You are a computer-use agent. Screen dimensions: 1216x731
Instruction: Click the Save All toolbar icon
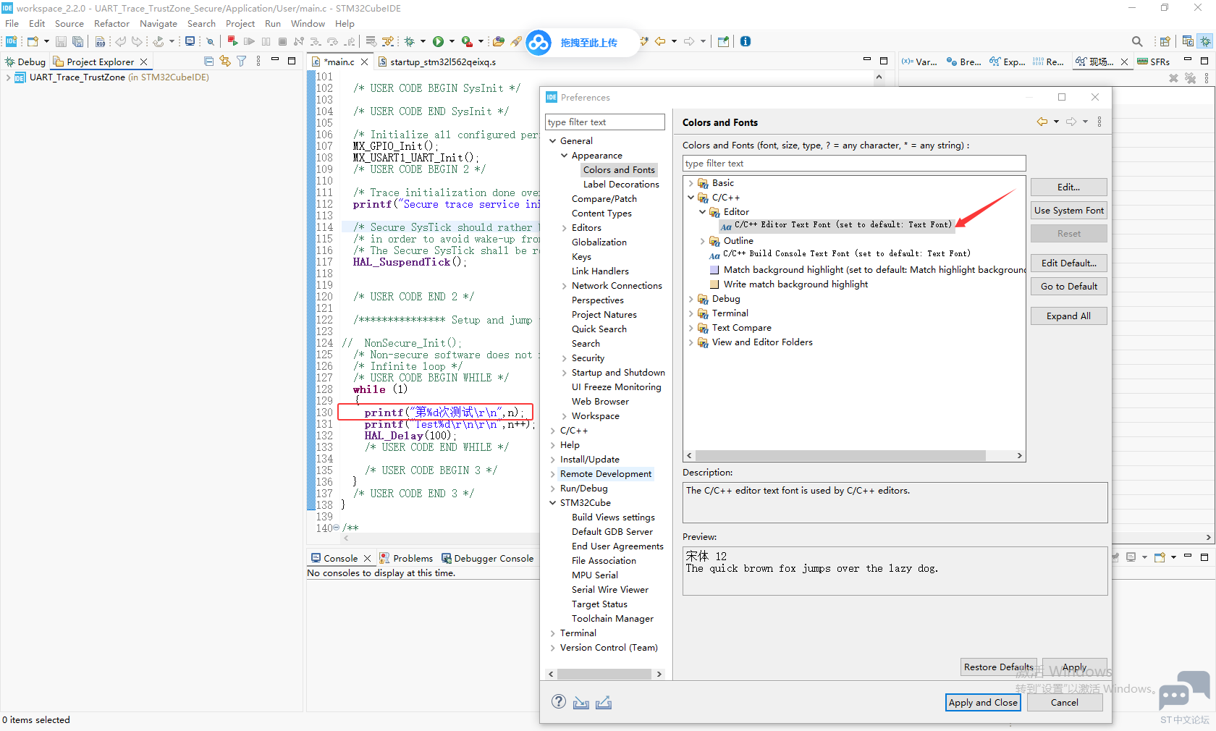78,42
